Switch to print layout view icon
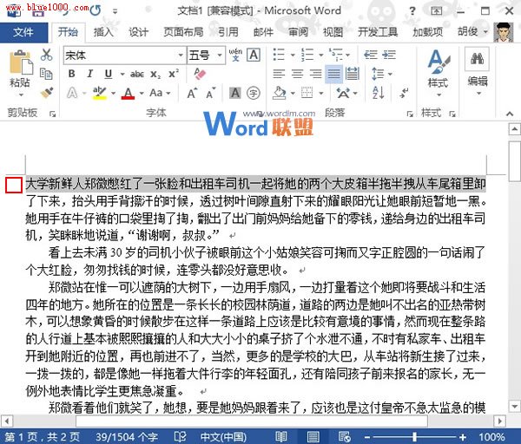Image resolution: width=521 pixels, height=444 pixels. click(x=313, y=437)
